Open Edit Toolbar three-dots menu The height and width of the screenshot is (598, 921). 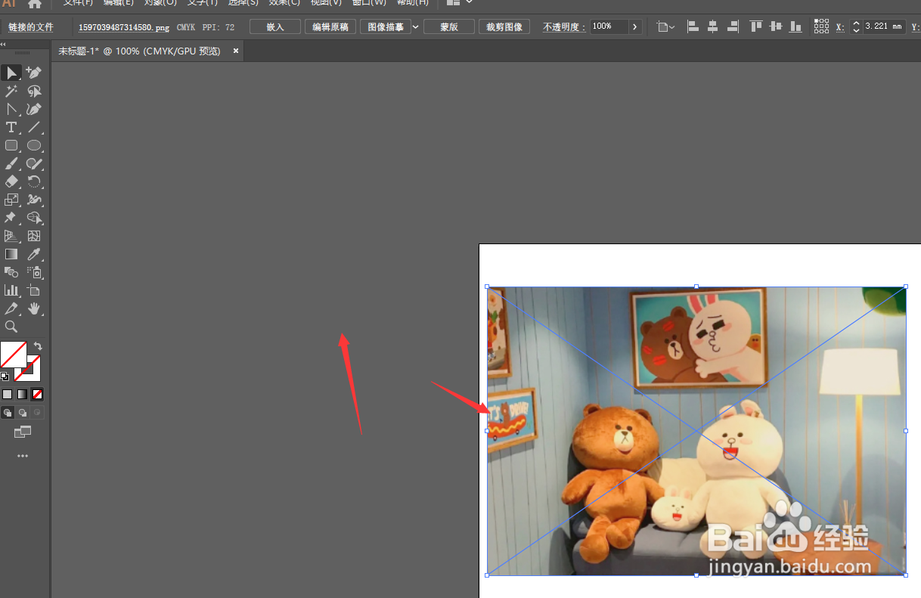tap(23, 456)
